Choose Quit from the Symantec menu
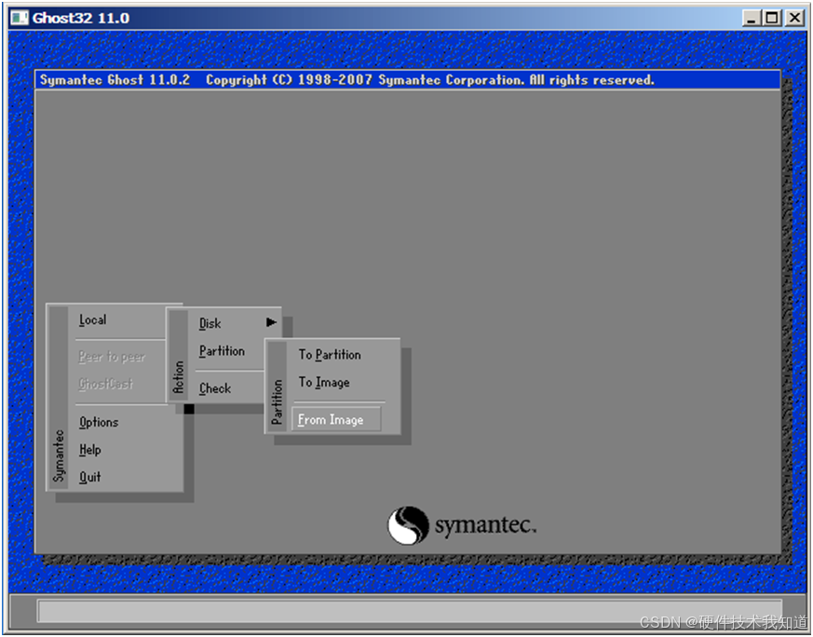Viewport: 813px width, 637px height. pyautogui.click(x=89, y=477)
